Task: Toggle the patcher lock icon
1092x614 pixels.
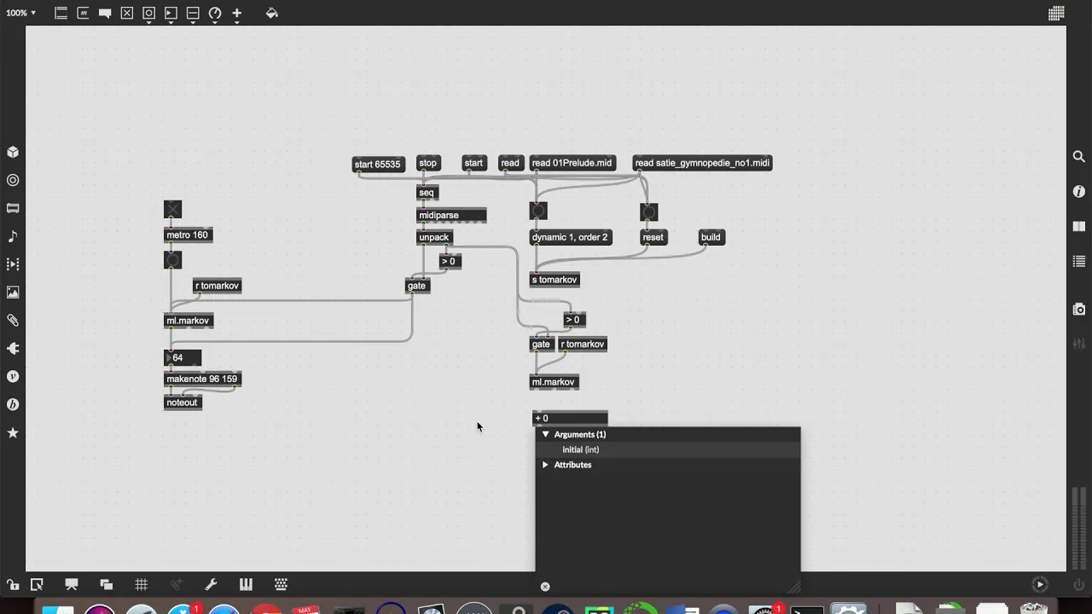Action: tap(13, 584)
